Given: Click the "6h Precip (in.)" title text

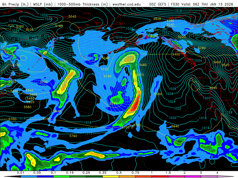Looking at the screenshot, I should 15,4.
